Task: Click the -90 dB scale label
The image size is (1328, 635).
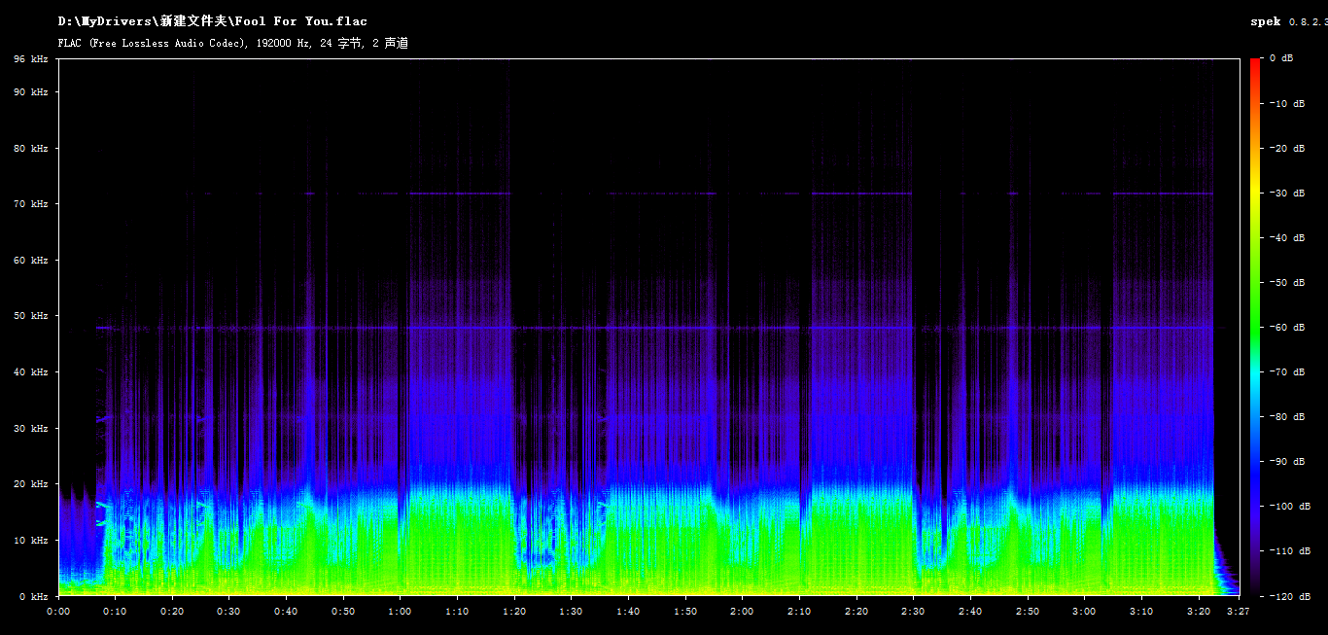Action: click(1285, 462)
